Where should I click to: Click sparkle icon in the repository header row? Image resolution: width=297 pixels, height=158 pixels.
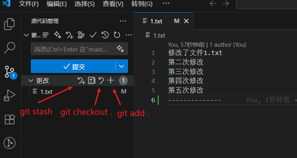click(57, 35)
